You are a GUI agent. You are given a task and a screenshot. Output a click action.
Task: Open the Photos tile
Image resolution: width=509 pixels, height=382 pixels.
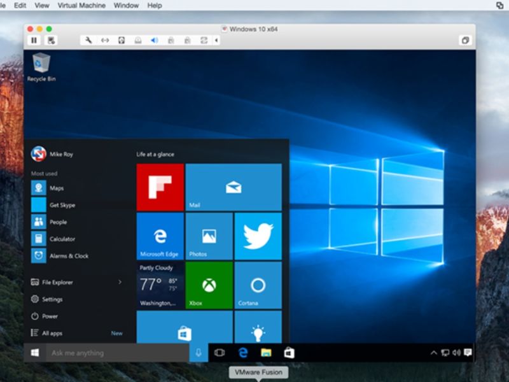click(209, 236)
